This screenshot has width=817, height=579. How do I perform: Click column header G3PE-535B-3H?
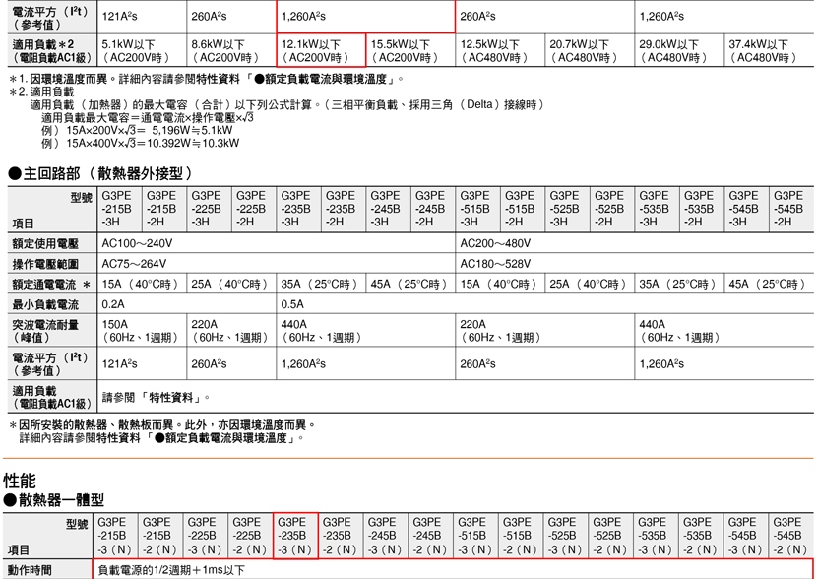click(x=657, y=209)
